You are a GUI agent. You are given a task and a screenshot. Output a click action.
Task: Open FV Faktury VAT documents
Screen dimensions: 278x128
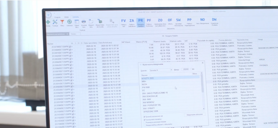pyautogui.click(x=124, y=23)
